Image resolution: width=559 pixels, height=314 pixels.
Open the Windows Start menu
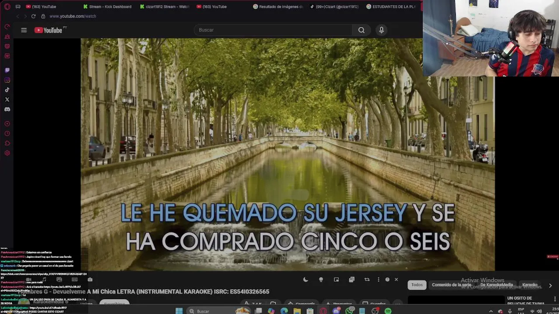click(179, 311)
